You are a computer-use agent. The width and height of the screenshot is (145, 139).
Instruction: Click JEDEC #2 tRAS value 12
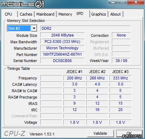(x=97, y=103)
